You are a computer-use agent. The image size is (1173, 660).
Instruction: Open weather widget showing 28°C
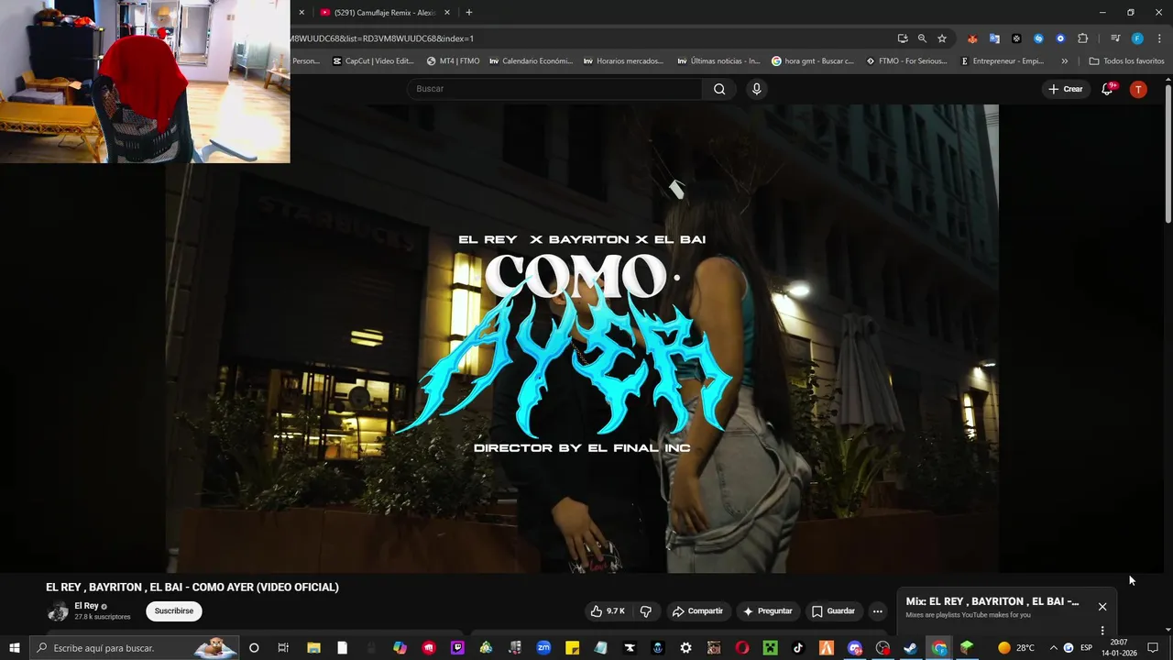tap(1015, 648)
